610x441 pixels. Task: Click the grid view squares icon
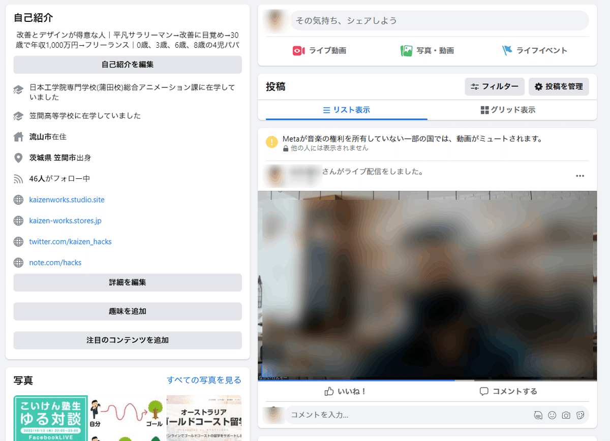tap(484, 110)
